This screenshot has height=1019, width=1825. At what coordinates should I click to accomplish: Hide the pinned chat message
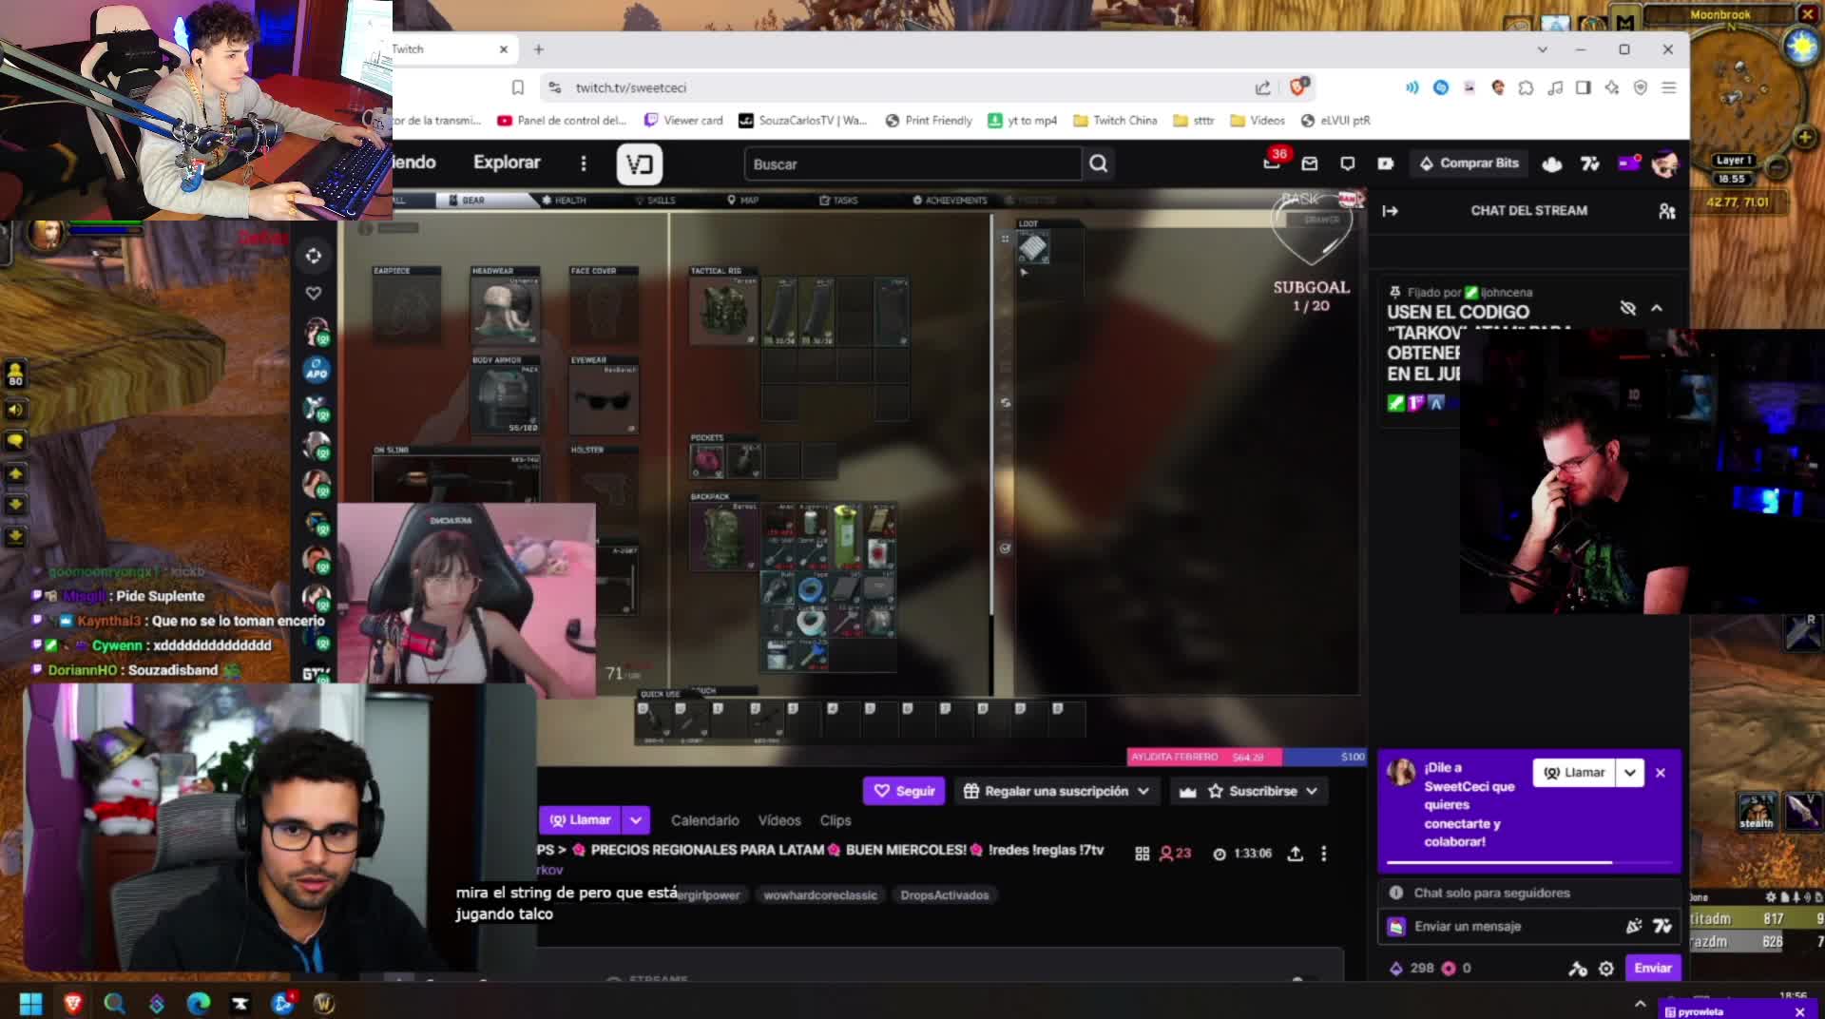tap(1627, 308)
